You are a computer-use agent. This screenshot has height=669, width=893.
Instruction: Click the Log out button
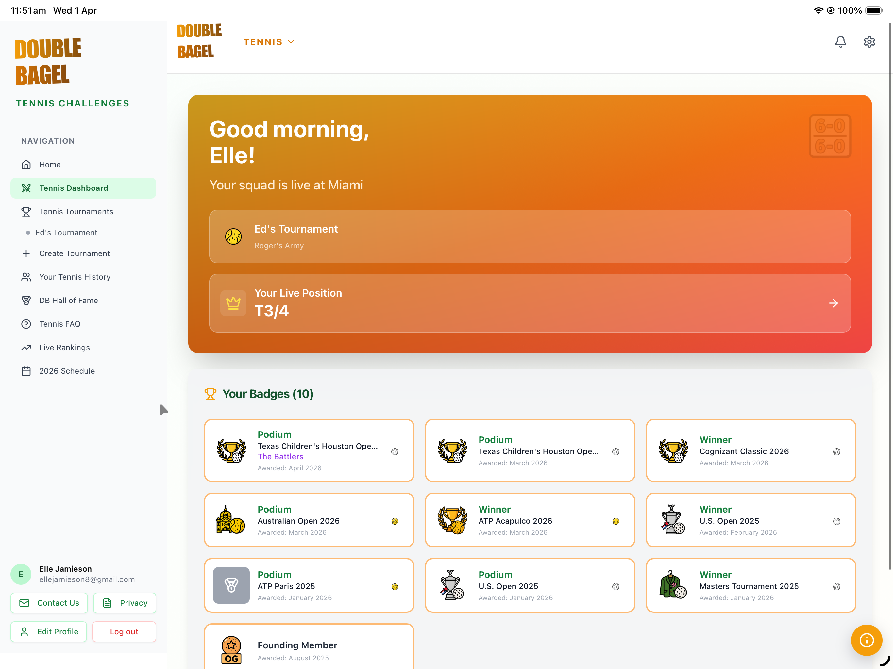[124, 631]
